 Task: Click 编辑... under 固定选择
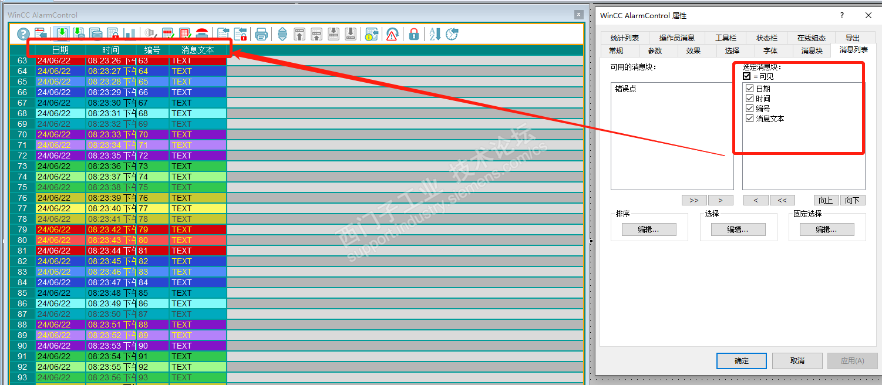827,229
